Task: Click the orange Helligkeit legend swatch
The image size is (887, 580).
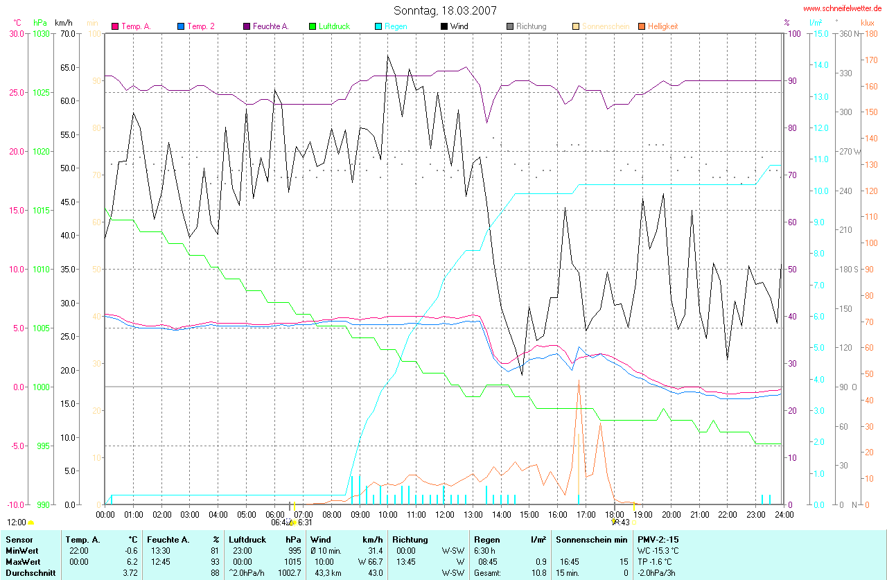Action: point(642,26)
